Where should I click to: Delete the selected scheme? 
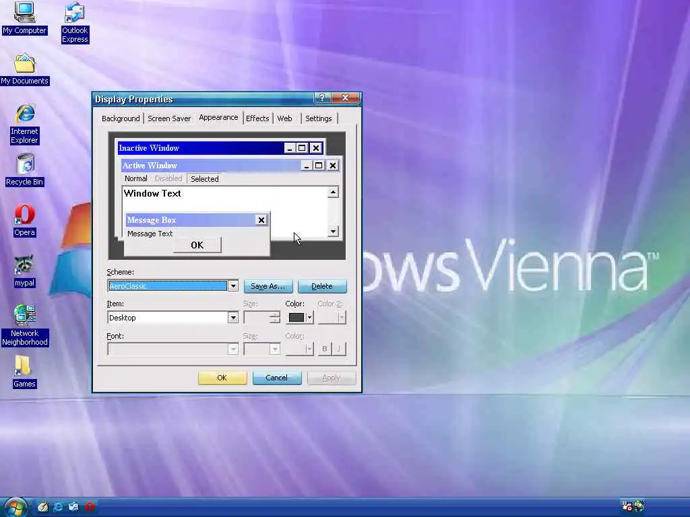point(322,286)
